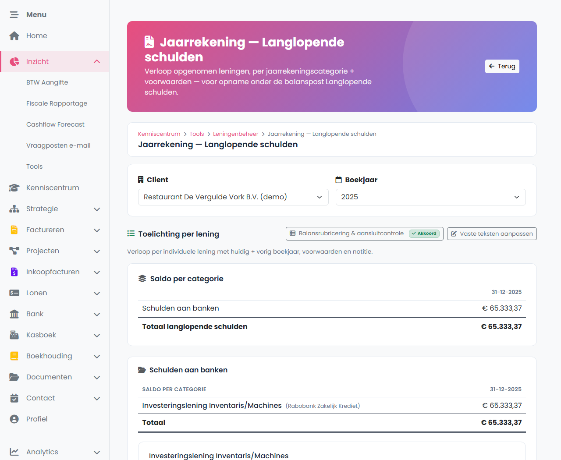The width and height of the screenshot is (561, 460).
Task: Click the Analytics chart icon
Action: (x=14, y=452)
